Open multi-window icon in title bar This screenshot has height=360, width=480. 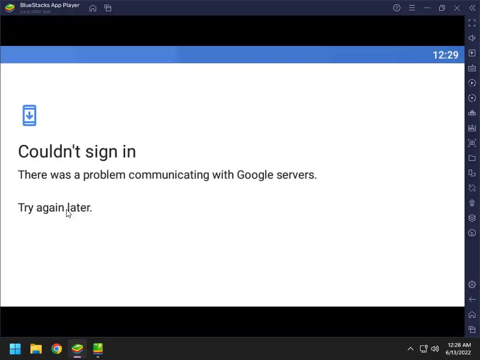click(108, 8)
